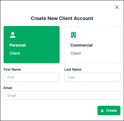124x121 pixels.
Task: Focus the Email input field
Action: [62, 96]
